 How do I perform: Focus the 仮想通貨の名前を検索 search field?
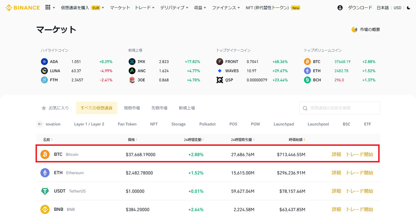tap(340, 108)
